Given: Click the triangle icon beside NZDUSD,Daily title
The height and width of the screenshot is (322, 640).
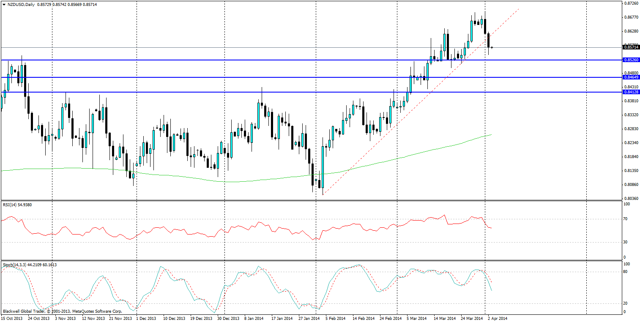Looking at the screenshot, I should pyautogui.click(x=4, y=4).
